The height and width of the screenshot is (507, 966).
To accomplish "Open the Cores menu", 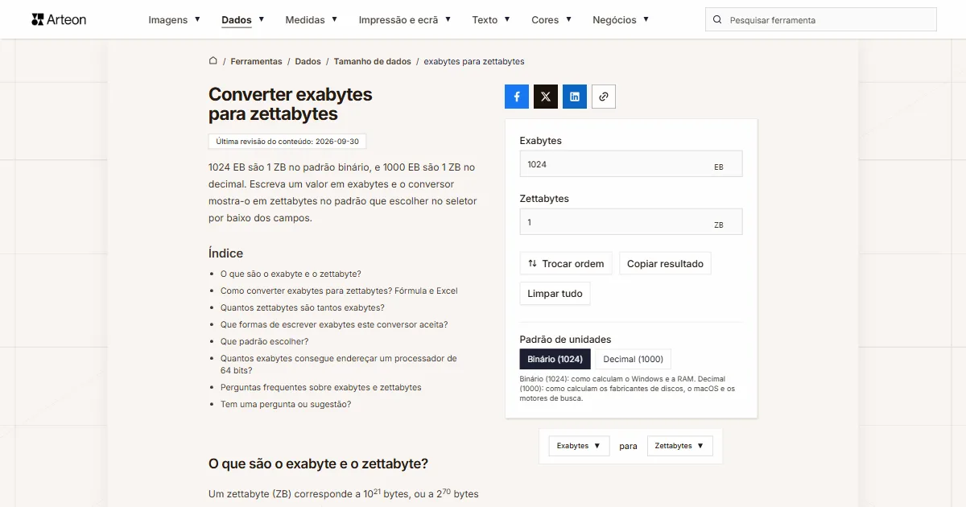I will point(551,20).
